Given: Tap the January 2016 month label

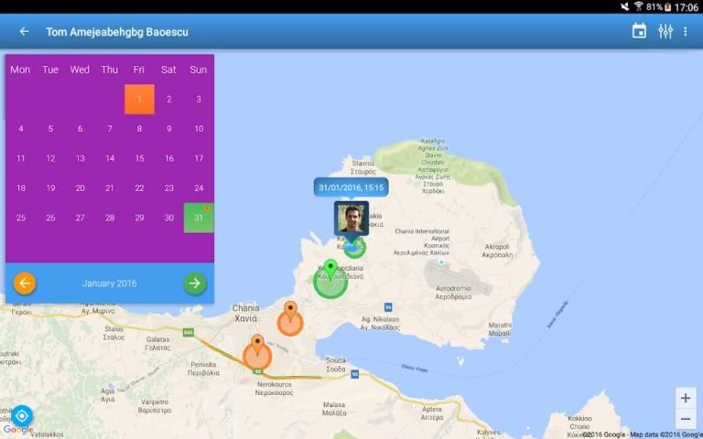Looking at the screenshot, I should coord(110,284).
